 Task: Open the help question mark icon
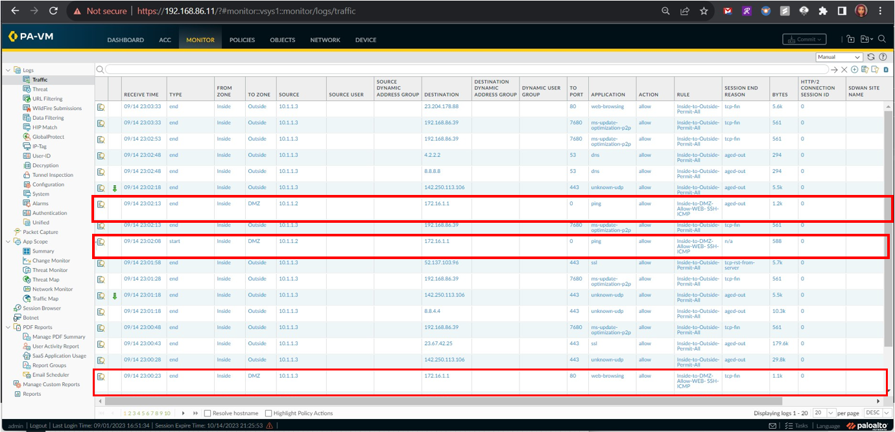pos(883,57)
